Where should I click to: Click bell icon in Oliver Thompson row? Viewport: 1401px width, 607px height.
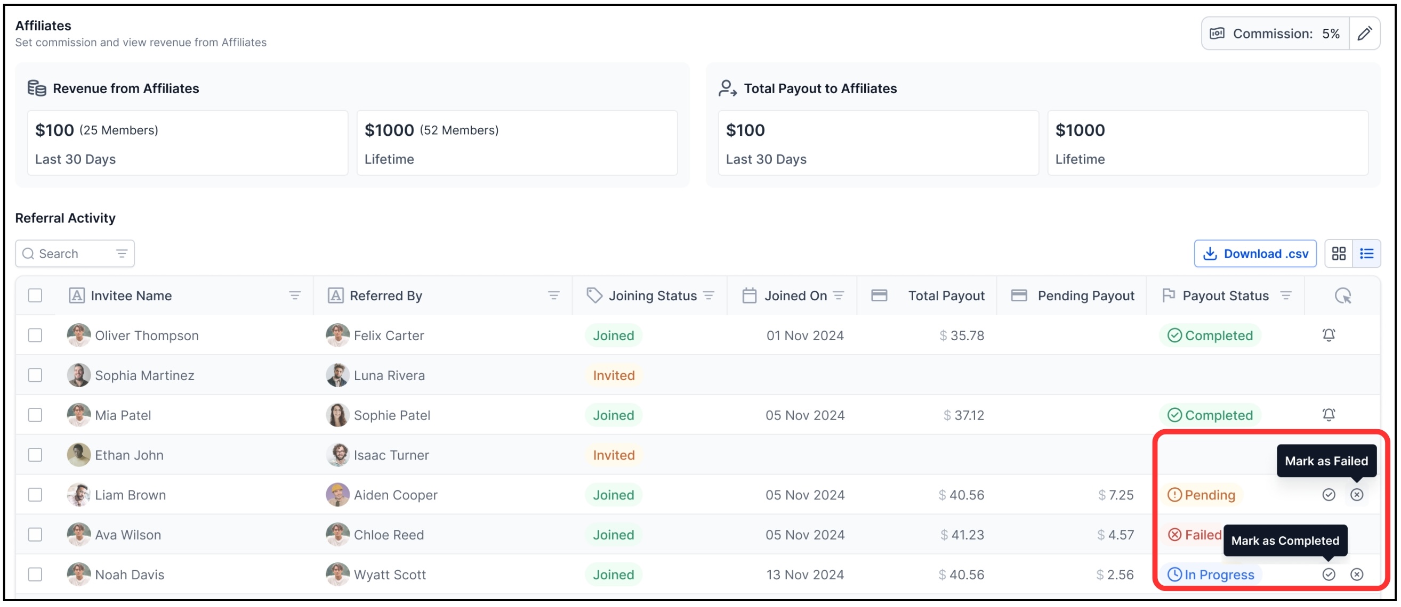(1328, 335)
